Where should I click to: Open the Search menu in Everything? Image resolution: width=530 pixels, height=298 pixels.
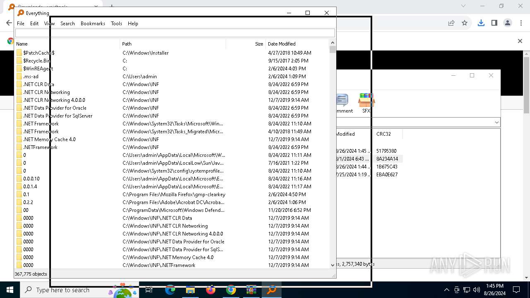coord(67,24)
